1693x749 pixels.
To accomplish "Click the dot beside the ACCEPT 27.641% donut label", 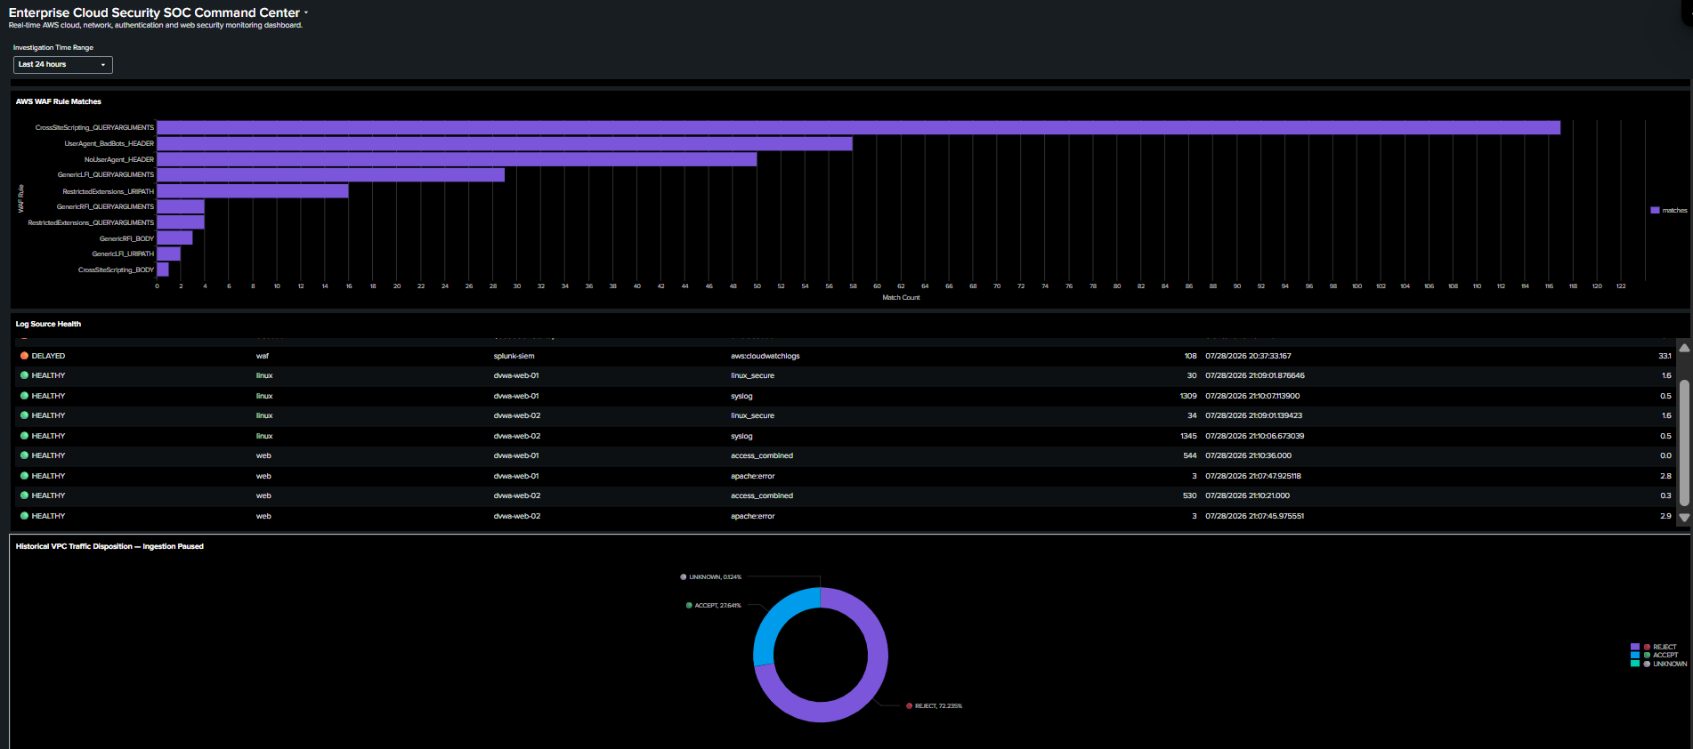I will point(689,606).
